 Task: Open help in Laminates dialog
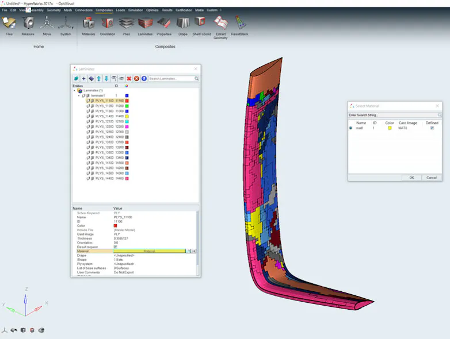click(x=144, y=78)
